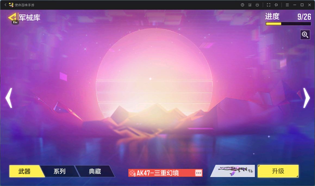Screen dimensions: 315x186
Task: Click the AK47 weapon skin thumbnail
Action: click(233, 171)
